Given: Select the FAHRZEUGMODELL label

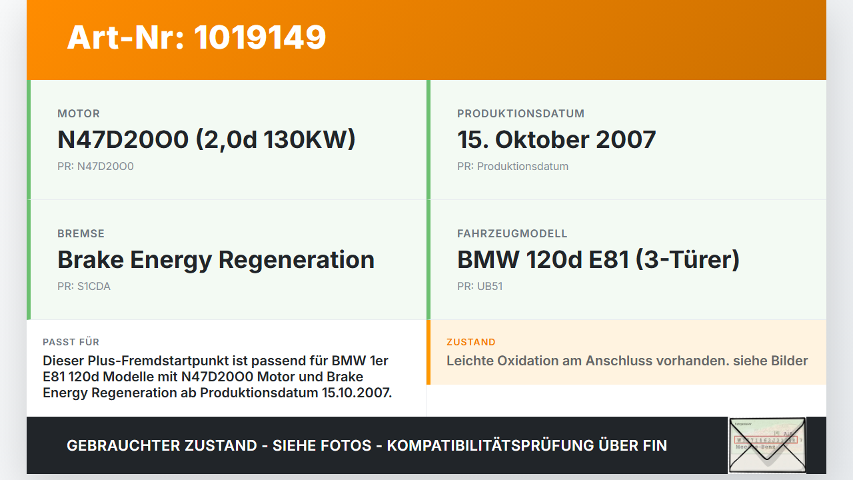Looking at the screenshot, I should click(x=512, y=234).
